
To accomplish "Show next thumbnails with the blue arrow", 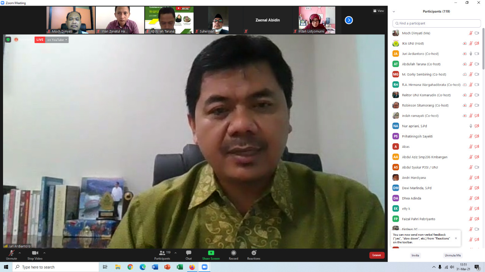I will [349, 20].
